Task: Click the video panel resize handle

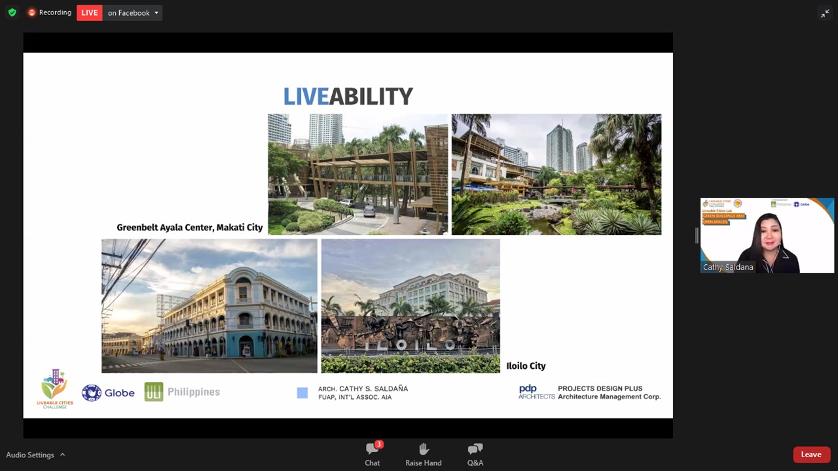Action: 697,235
